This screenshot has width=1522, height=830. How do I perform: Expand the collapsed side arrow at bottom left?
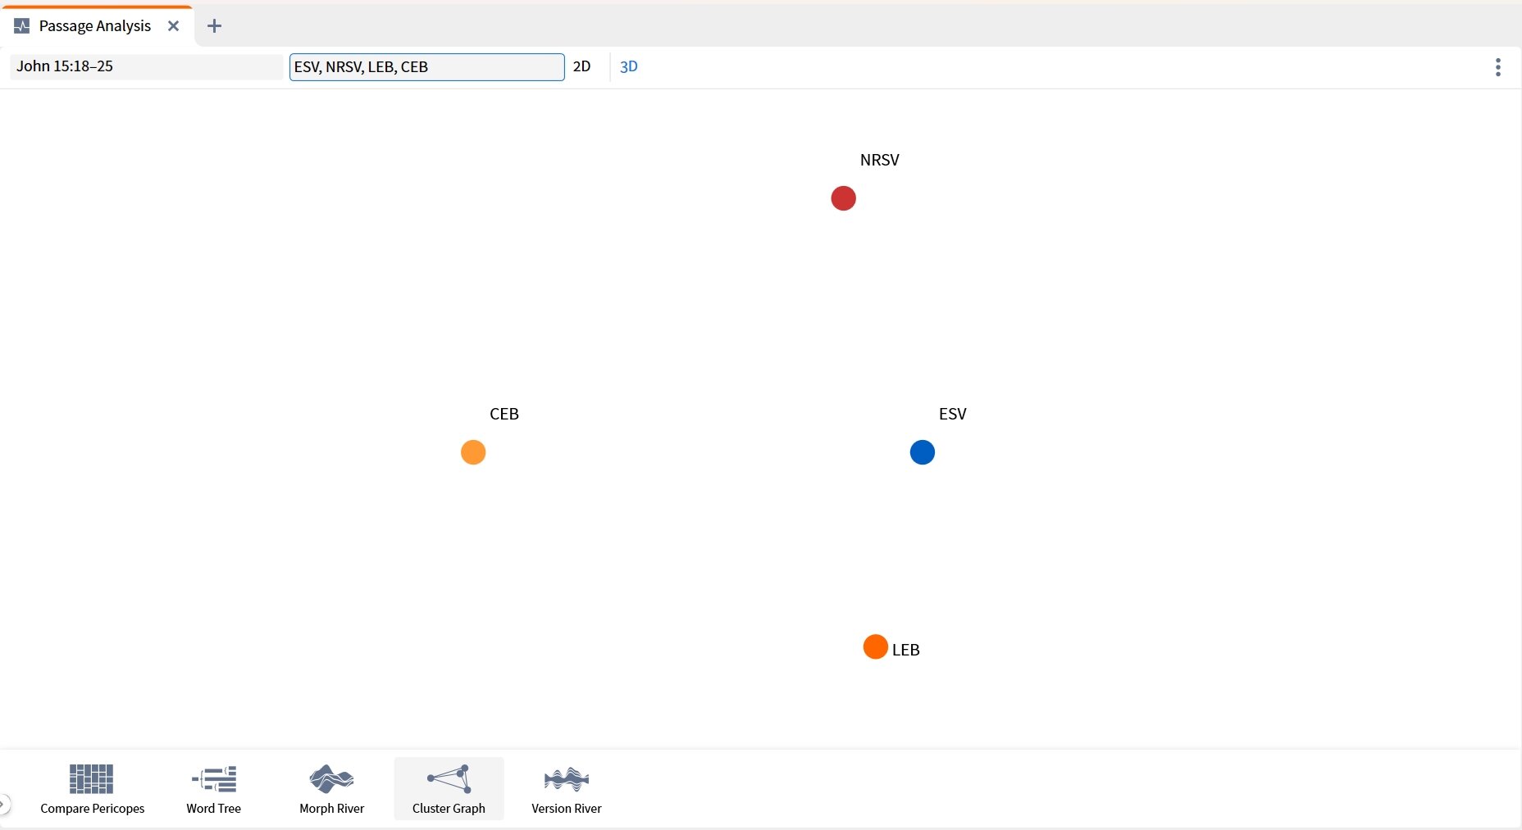click(x=5, y=805)
